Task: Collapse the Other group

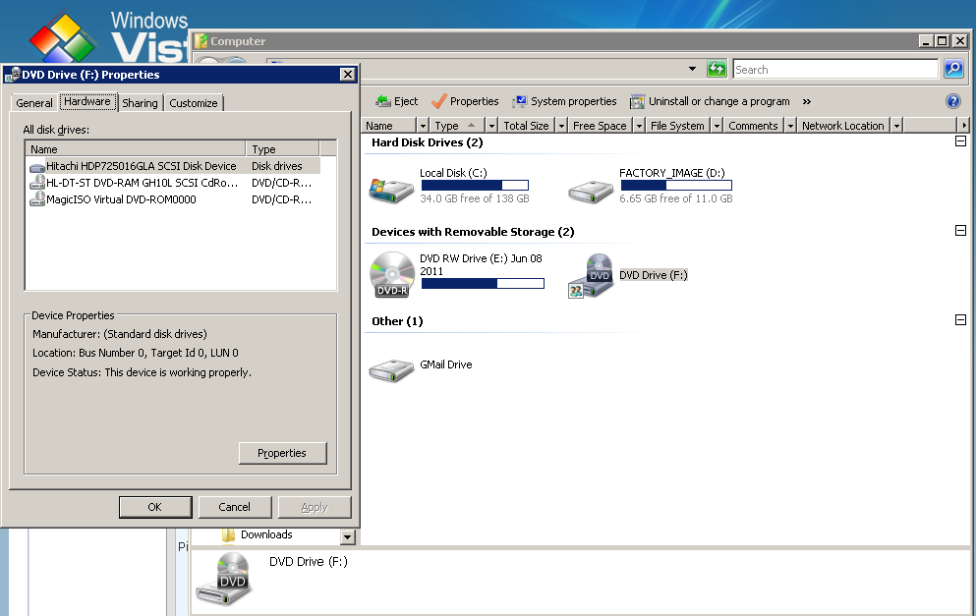Action: (960, 320)
